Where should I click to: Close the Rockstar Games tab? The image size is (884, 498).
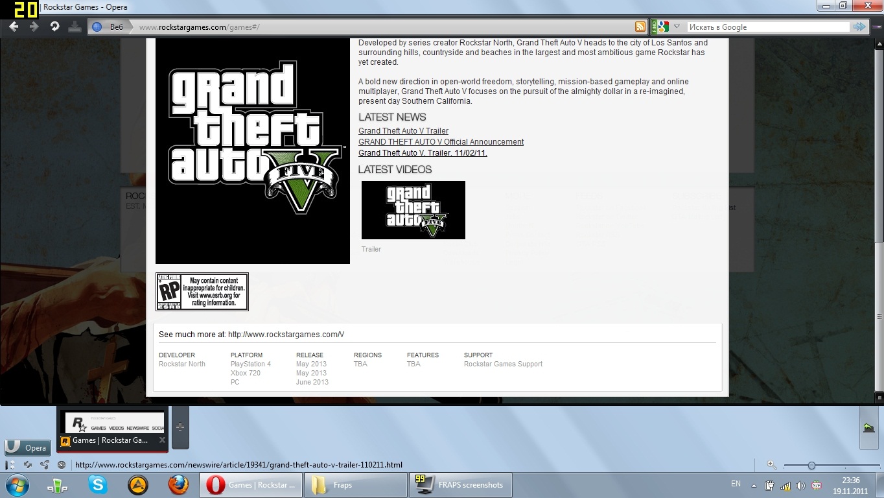pyautogui.click(x=162, y=440)
